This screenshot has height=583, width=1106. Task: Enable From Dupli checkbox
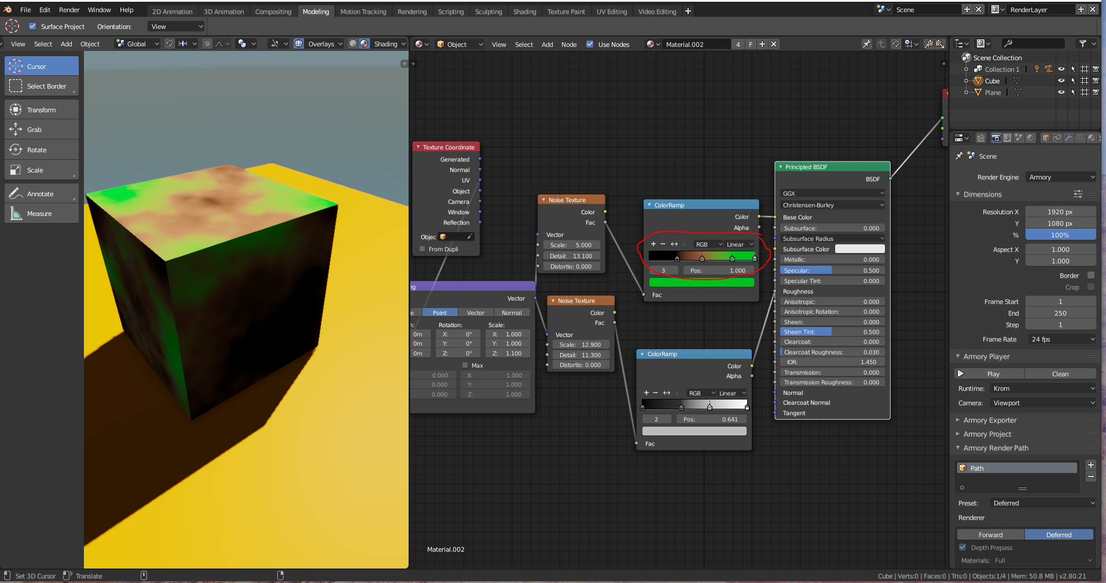click(x=422, y=249)
